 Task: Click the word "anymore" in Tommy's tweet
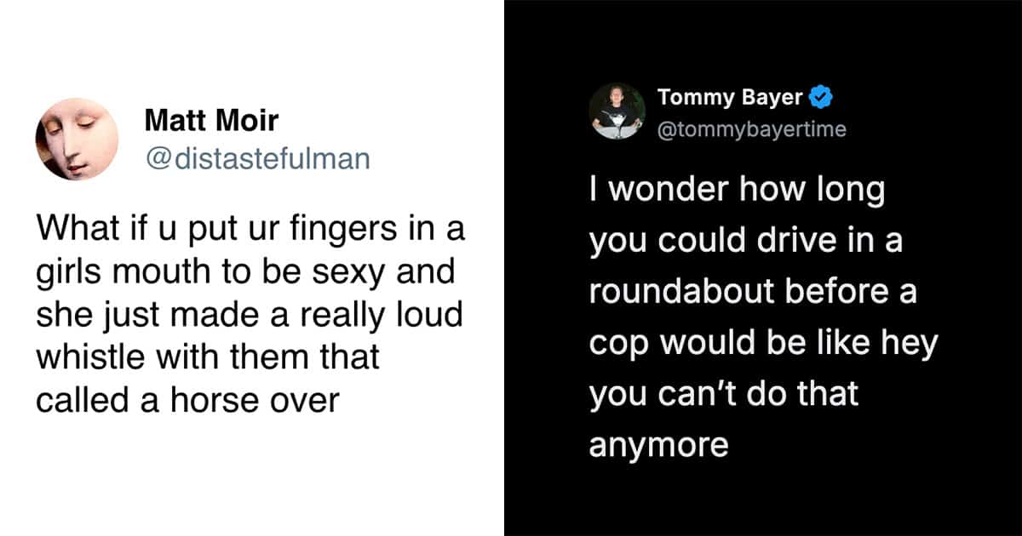658,446
